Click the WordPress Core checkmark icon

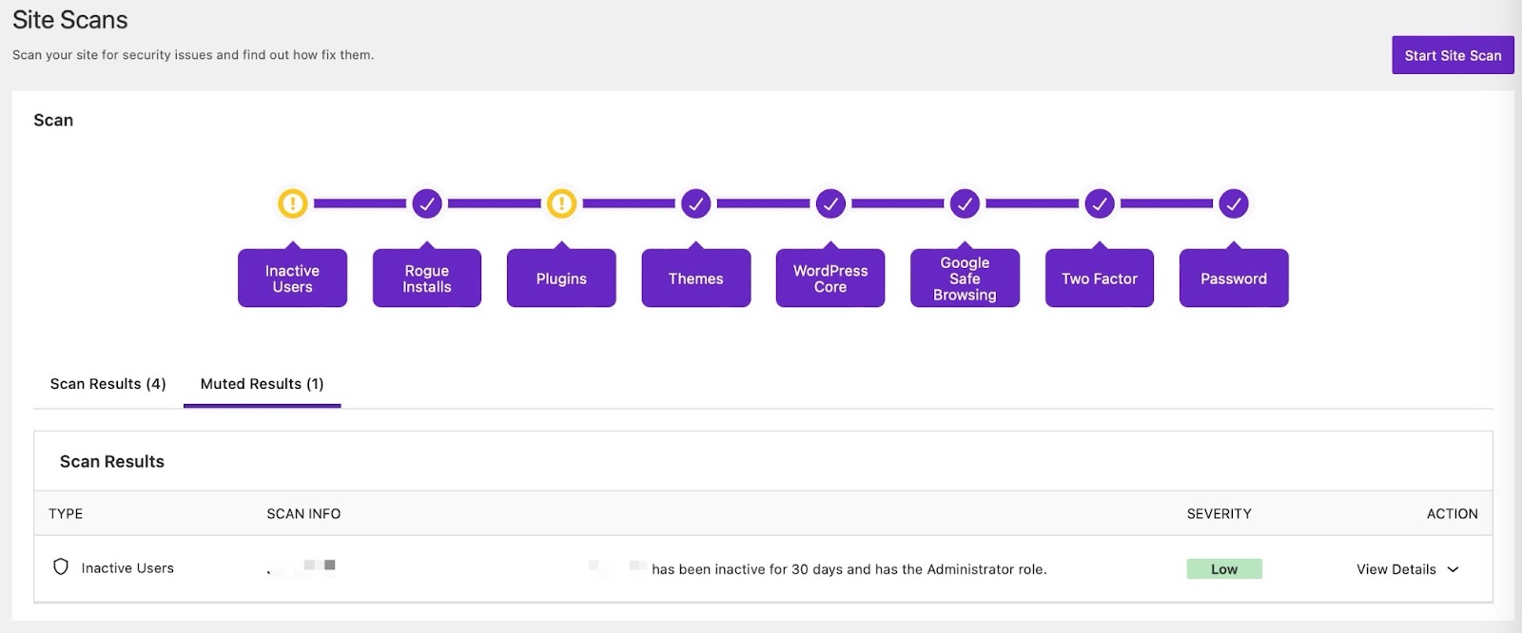tap(830, 203)
